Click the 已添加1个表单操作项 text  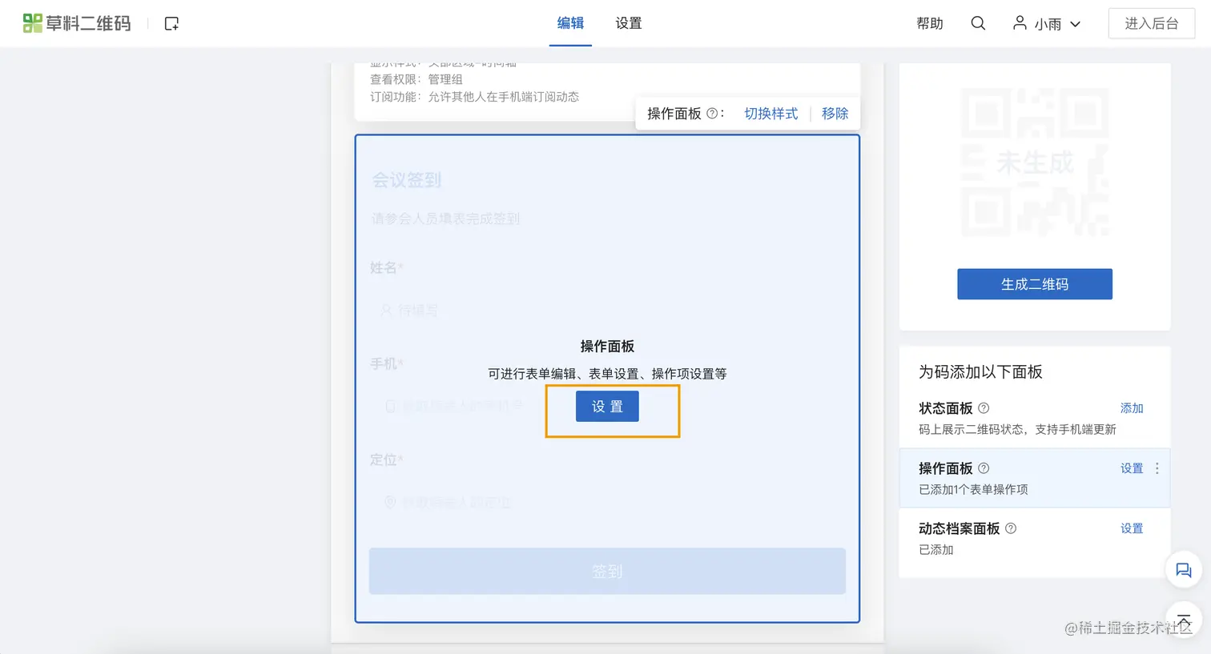(x=973, y=489)
